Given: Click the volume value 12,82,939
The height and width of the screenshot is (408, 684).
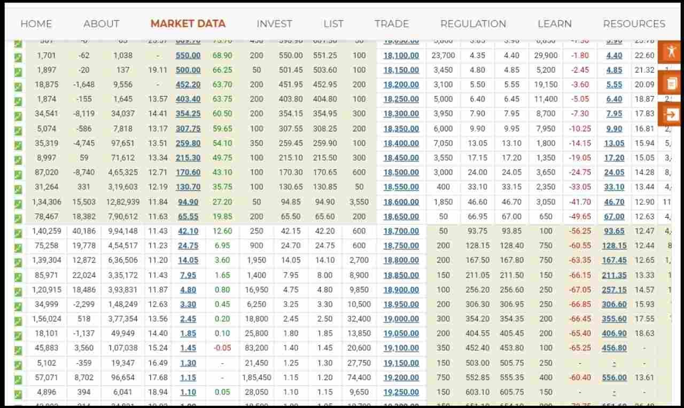Looking at the screenshot, I should click(x=123, y=202).
